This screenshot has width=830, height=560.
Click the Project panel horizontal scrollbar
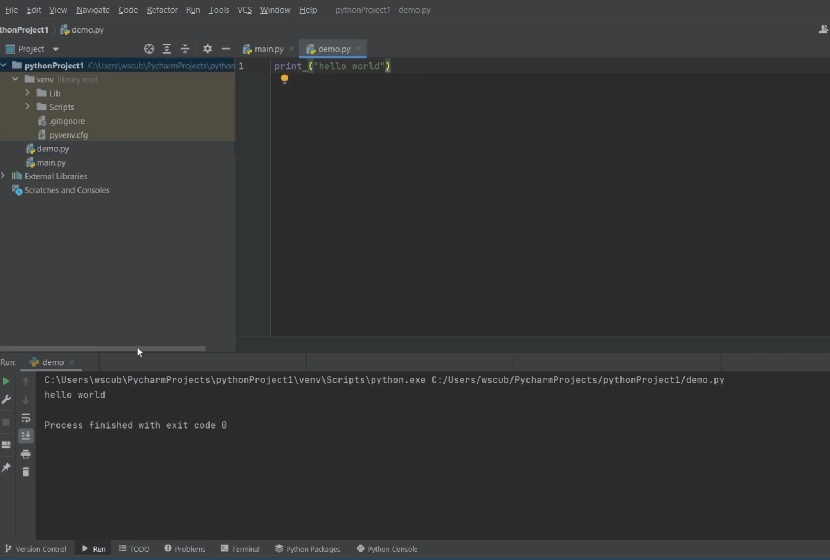click(x=102, y=348)
